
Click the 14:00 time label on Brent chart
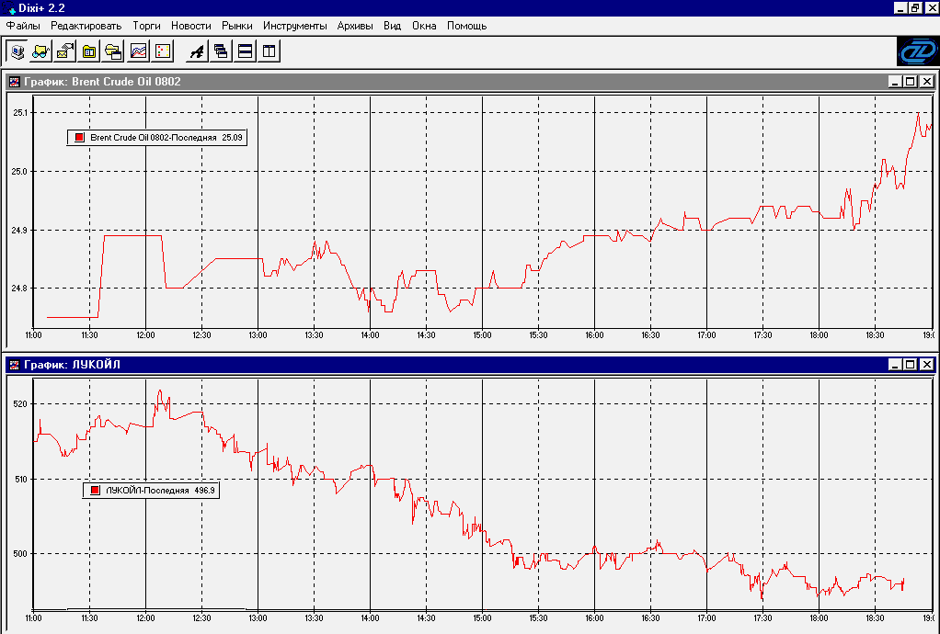[370, 335]
